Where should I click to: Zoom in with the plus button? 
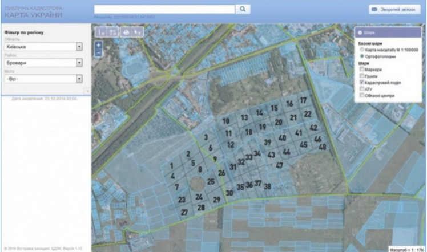point(99,45)
